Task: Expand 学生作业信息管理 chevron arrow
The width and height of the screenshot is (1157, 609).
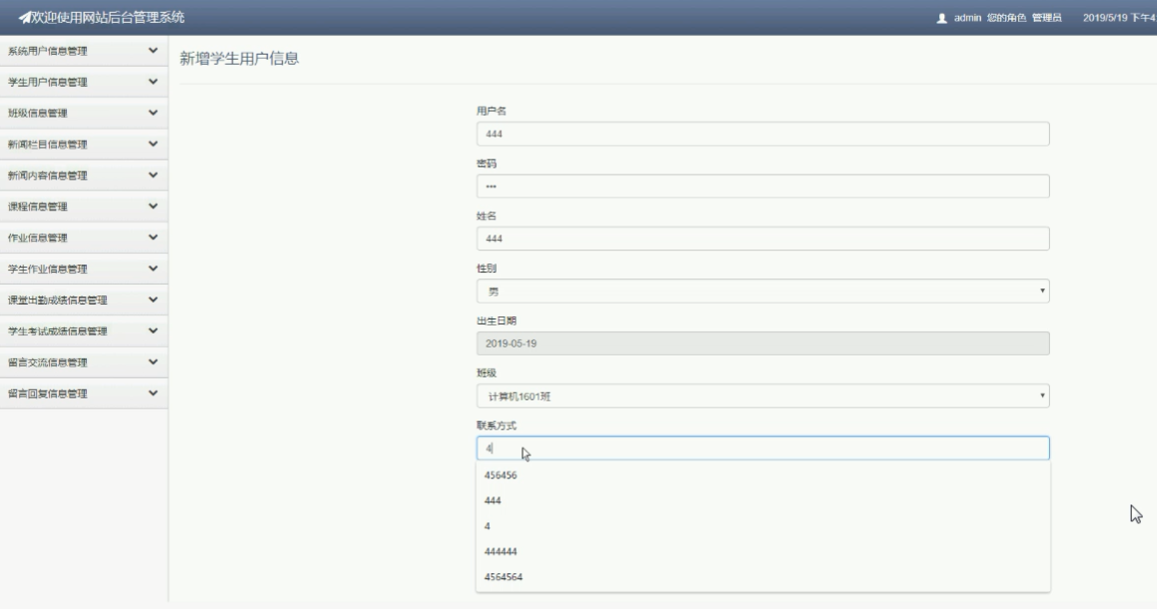Action: coord(153,269)
